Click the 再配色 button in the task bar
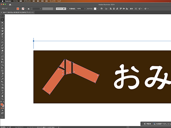Screen dimensions: 171x128 [148, 124]
